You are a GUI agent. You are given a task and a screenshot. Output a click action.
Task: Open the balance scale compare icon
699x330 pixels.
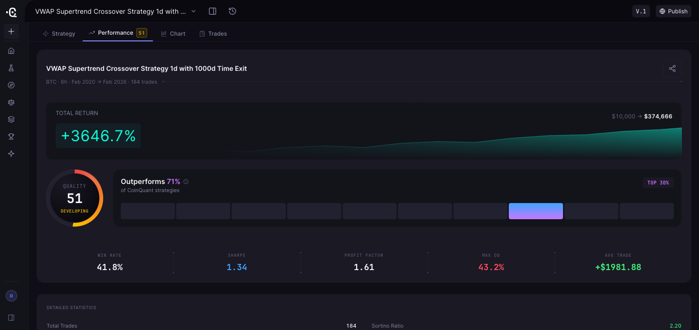(11, 102)
